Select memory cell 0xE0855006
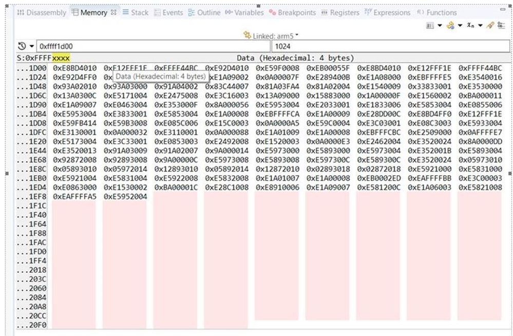 click(x=480, y=105)
